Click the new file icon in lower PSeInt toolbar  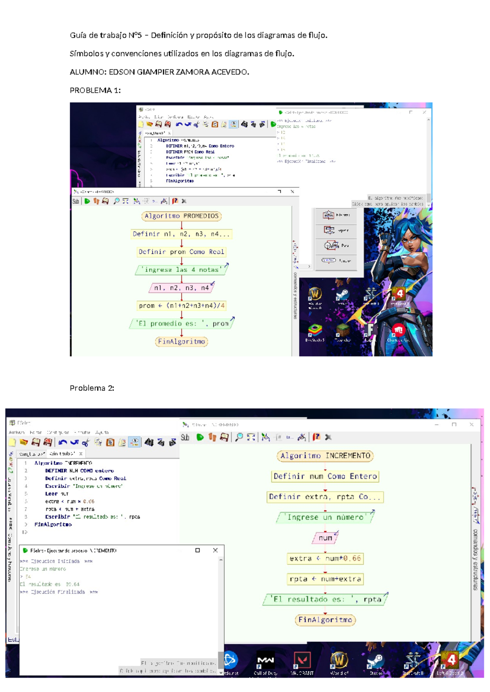pos(12,442)
